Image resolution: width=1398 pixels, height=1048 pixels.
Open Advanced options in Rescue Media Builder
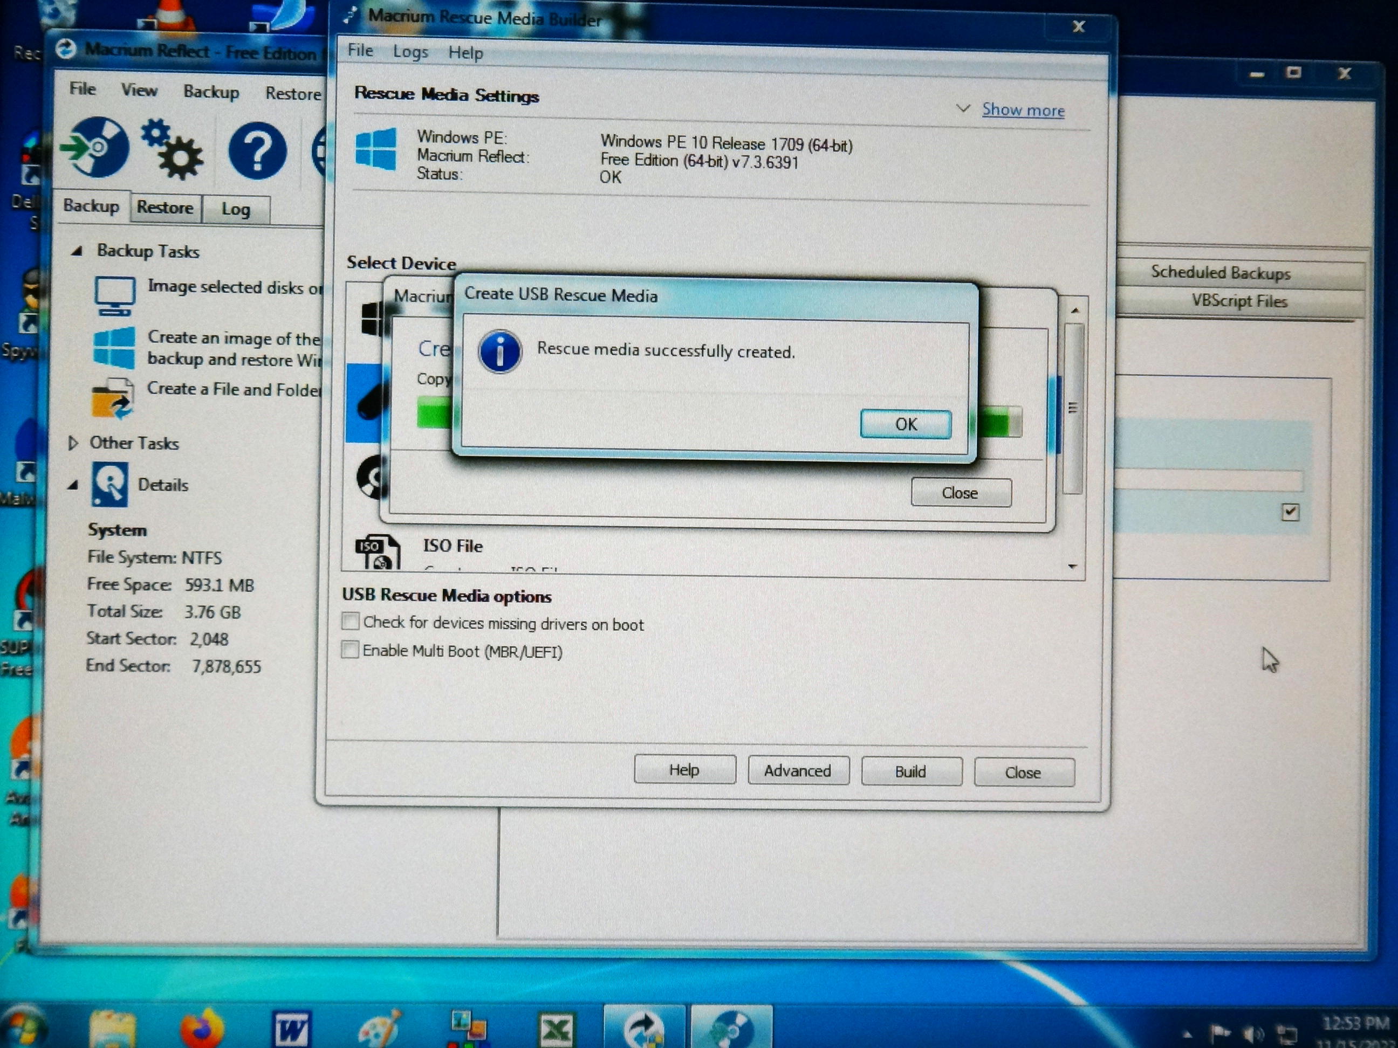point(798,771)
